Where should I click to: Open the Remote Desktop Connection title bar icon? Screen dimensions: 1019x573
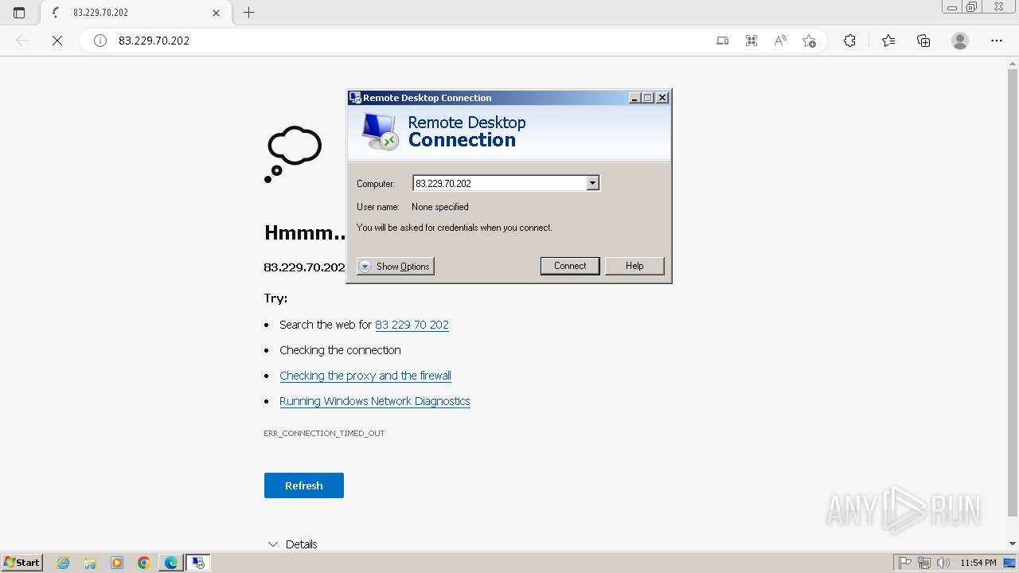[x=355, y=98]
